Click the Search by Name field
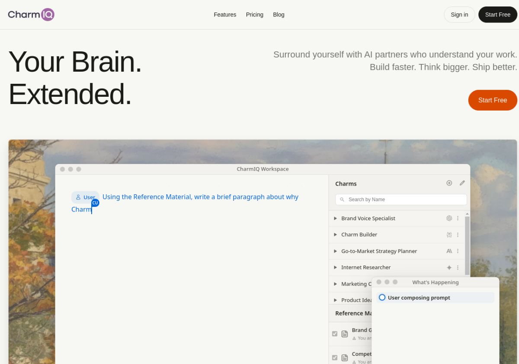Viewport: 519px width, 364px height. [401, 199]
